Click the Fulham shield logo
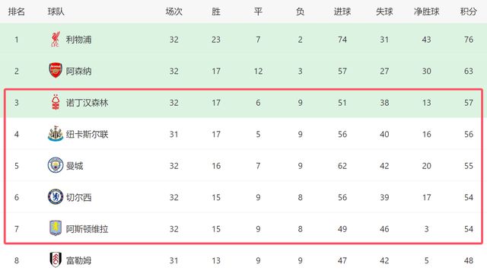The image size is (487, 274). (x=56, y=260)
